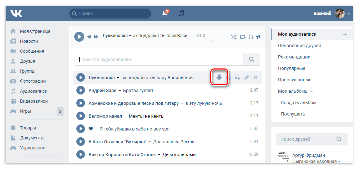This screenshot has width=359, height=169.
Task: Click the edit pencil on Лукьяновка track
Action: [x=247, y=77]
